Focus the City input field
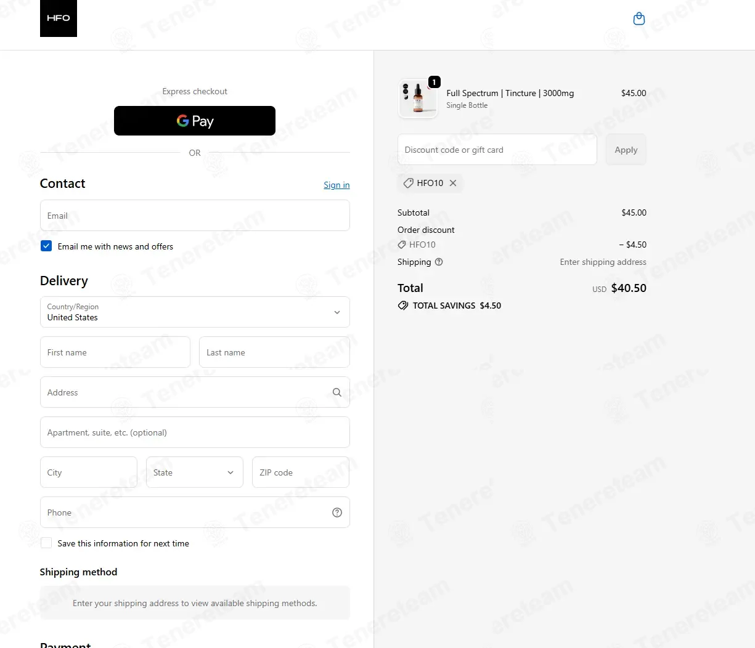This screenshot has width=755, height=648. (x=89, y=472)
